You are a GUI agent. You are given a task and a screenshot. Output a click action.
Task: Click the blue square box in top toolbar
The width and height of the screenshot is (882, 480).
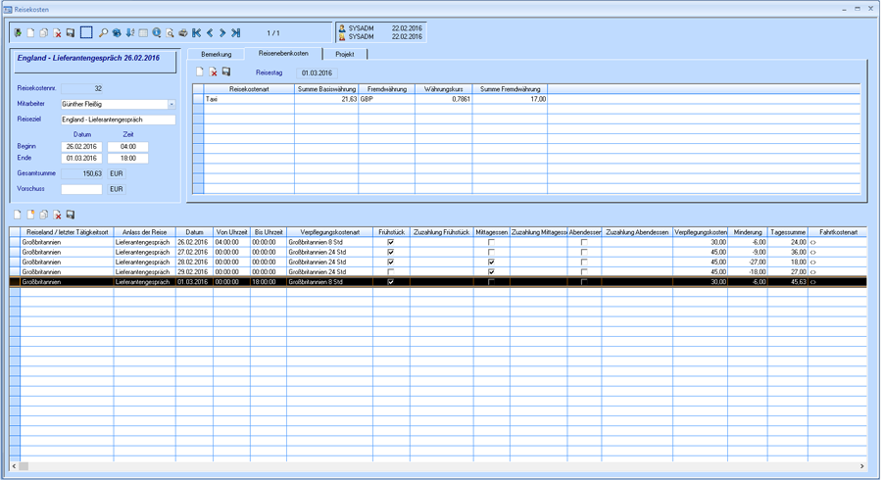86,32
